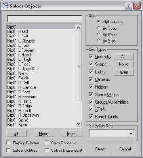Image resolution: width=143 pixels, height=158 pixels.
Task: Toggle the Bone Objects checkbox
Action: click(x=91, y=117)
